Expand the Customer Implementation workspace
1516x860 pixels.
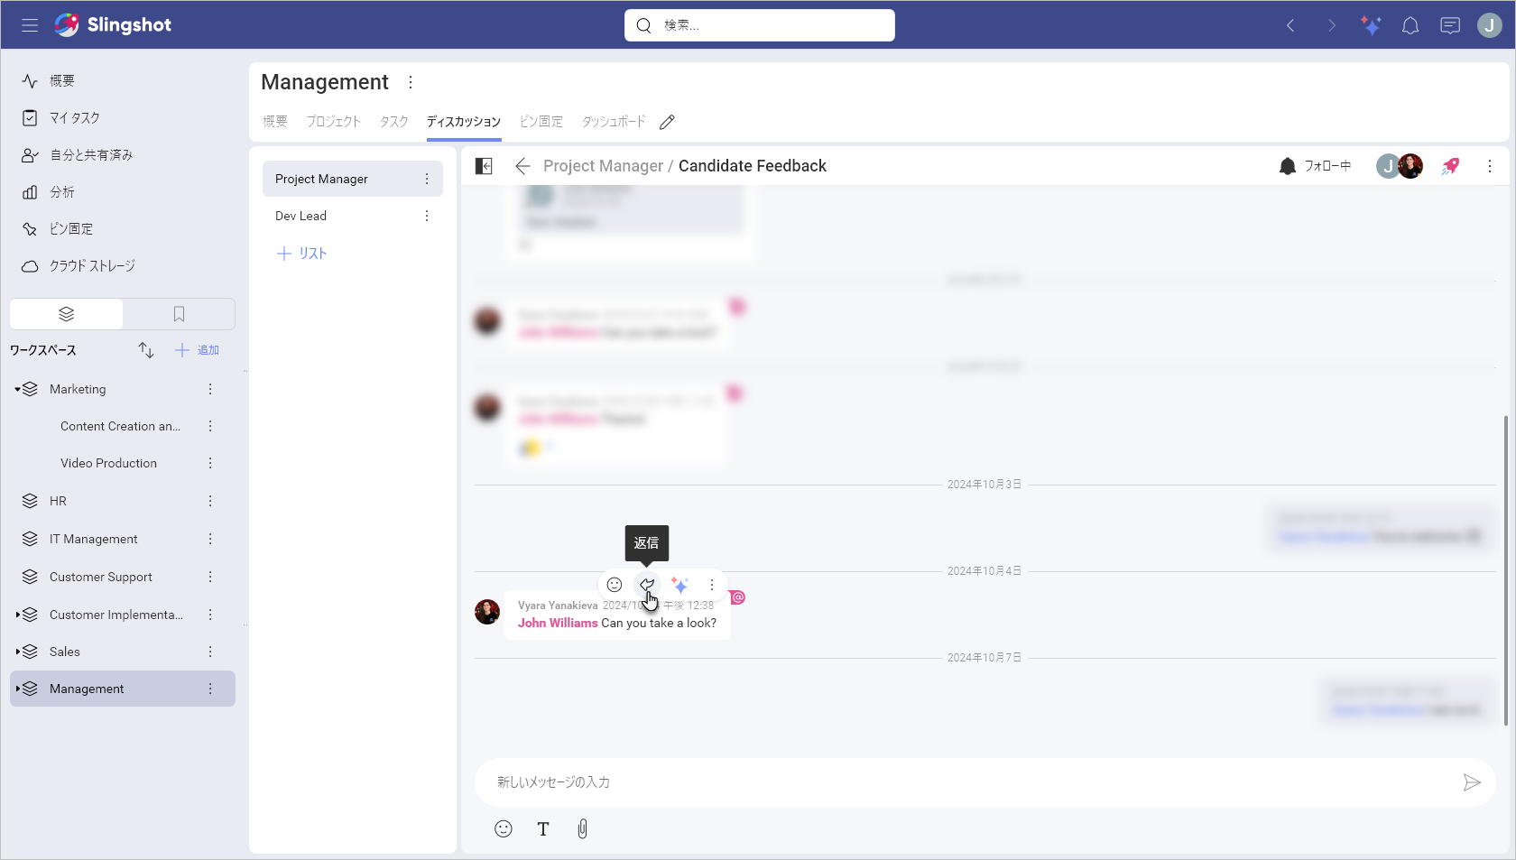(17, 615)
